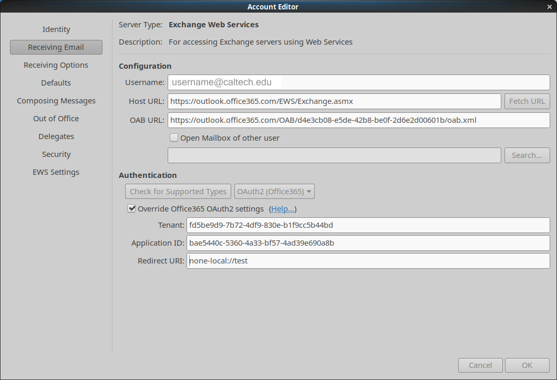The width and height of the screenshot is (557, 380).
Task: Click the Fetch URL button
Action: (x=527, y=101)
